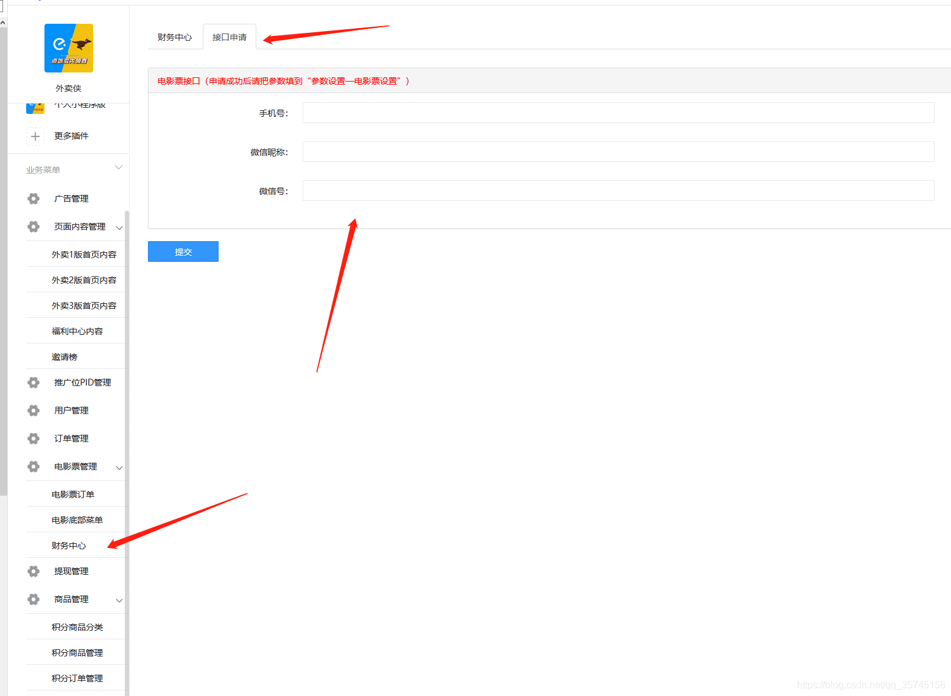The image size is (951, 696).
Task: Select the 接口申请 tab
Action: (230, 37)
